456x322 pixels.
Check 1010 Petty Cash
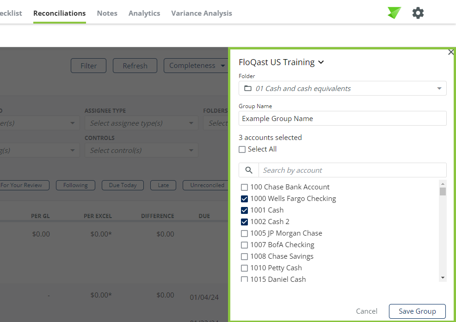tap(244, 268)
